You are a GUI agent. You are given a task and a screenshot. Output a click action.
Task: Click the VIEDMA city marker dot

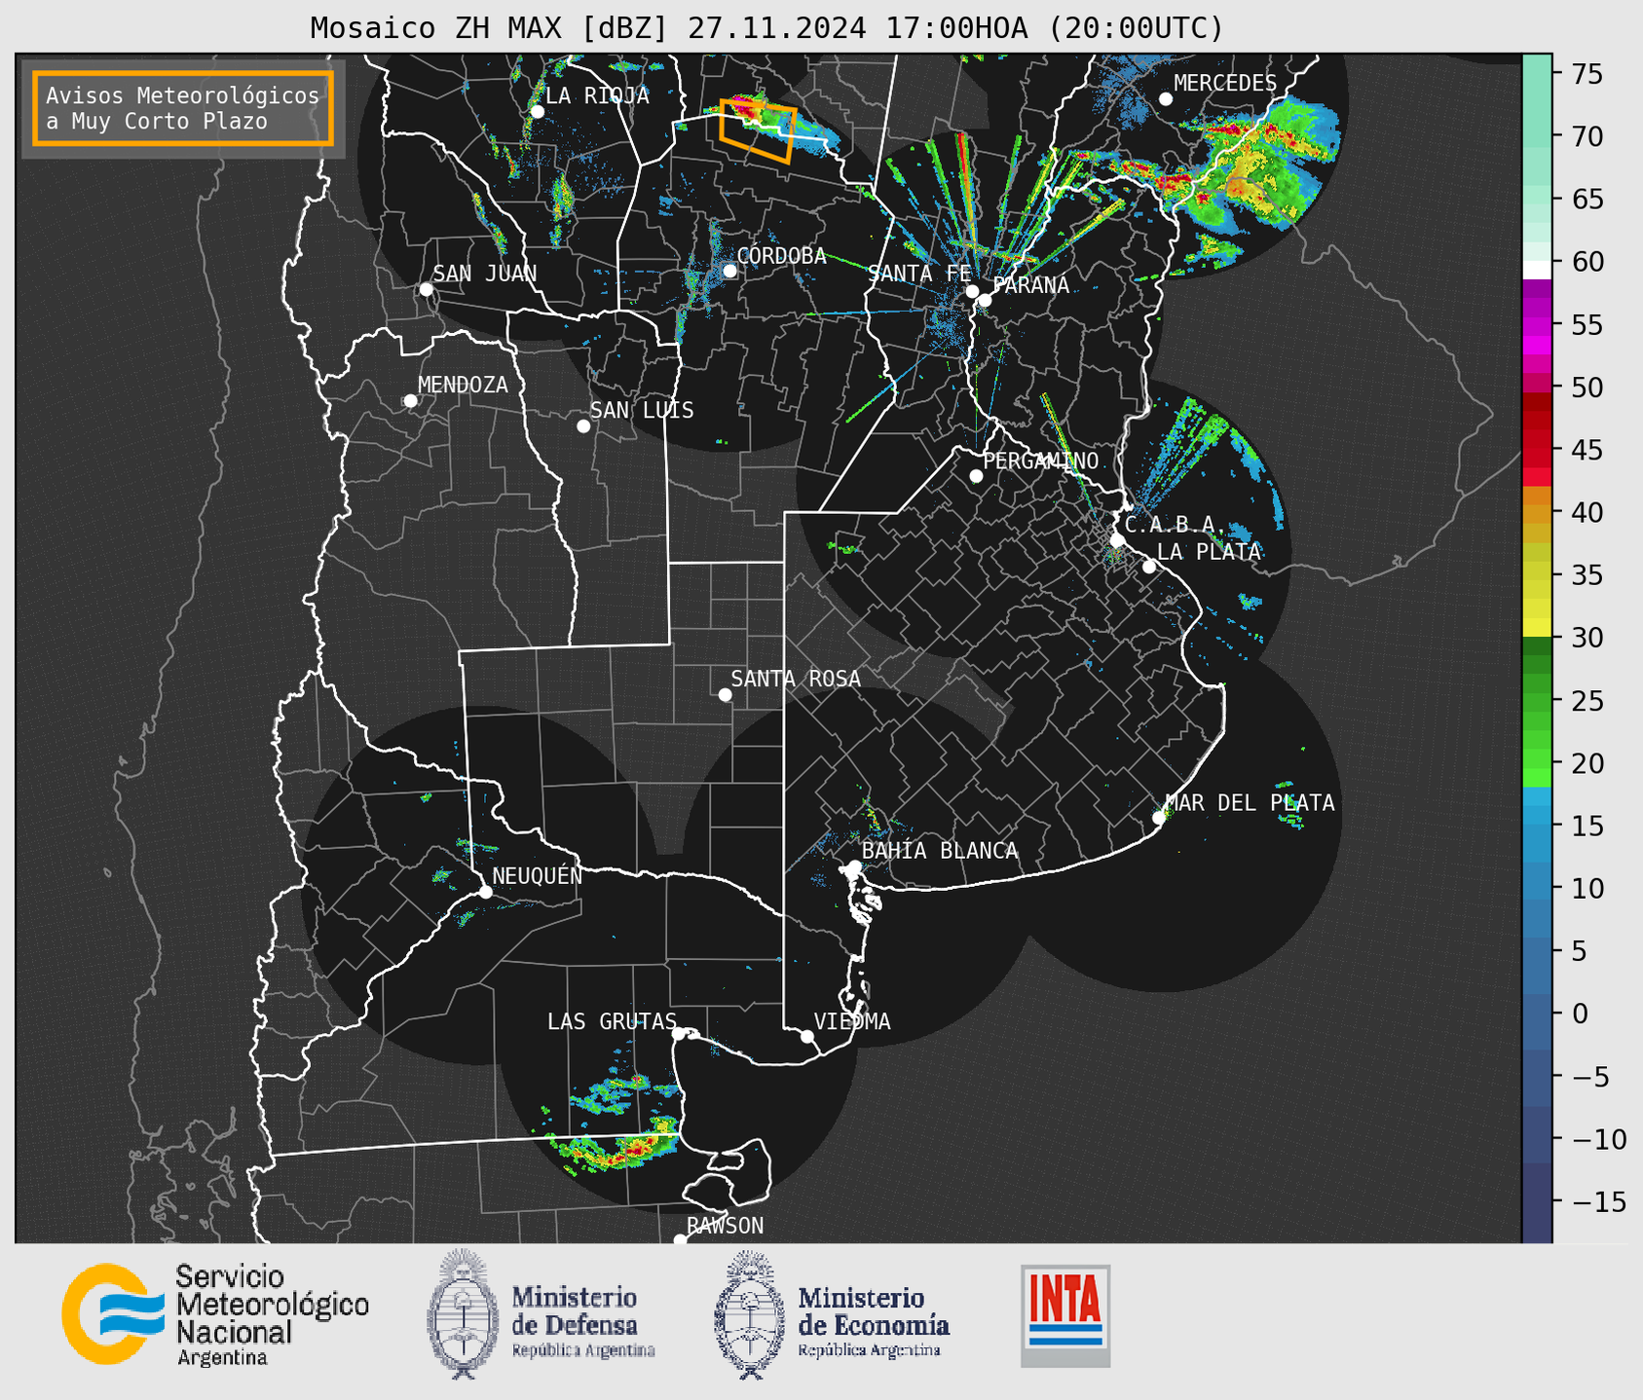coord(807,1036)
